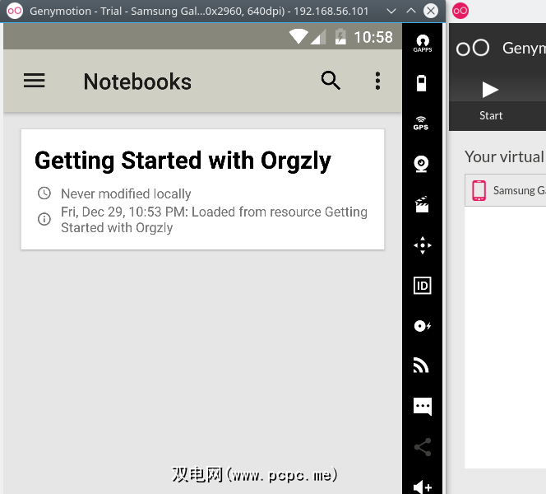The height and width of the screenshot is (494, 546).
Task: Open the device ID identifiers widget
Action: point(423,286)
